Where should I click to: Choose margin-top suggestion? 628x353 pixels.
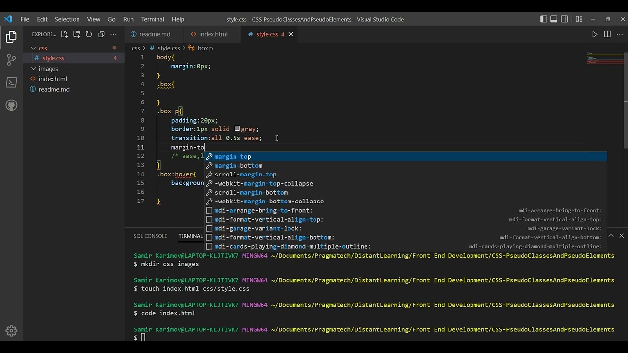tap(405, 156)
